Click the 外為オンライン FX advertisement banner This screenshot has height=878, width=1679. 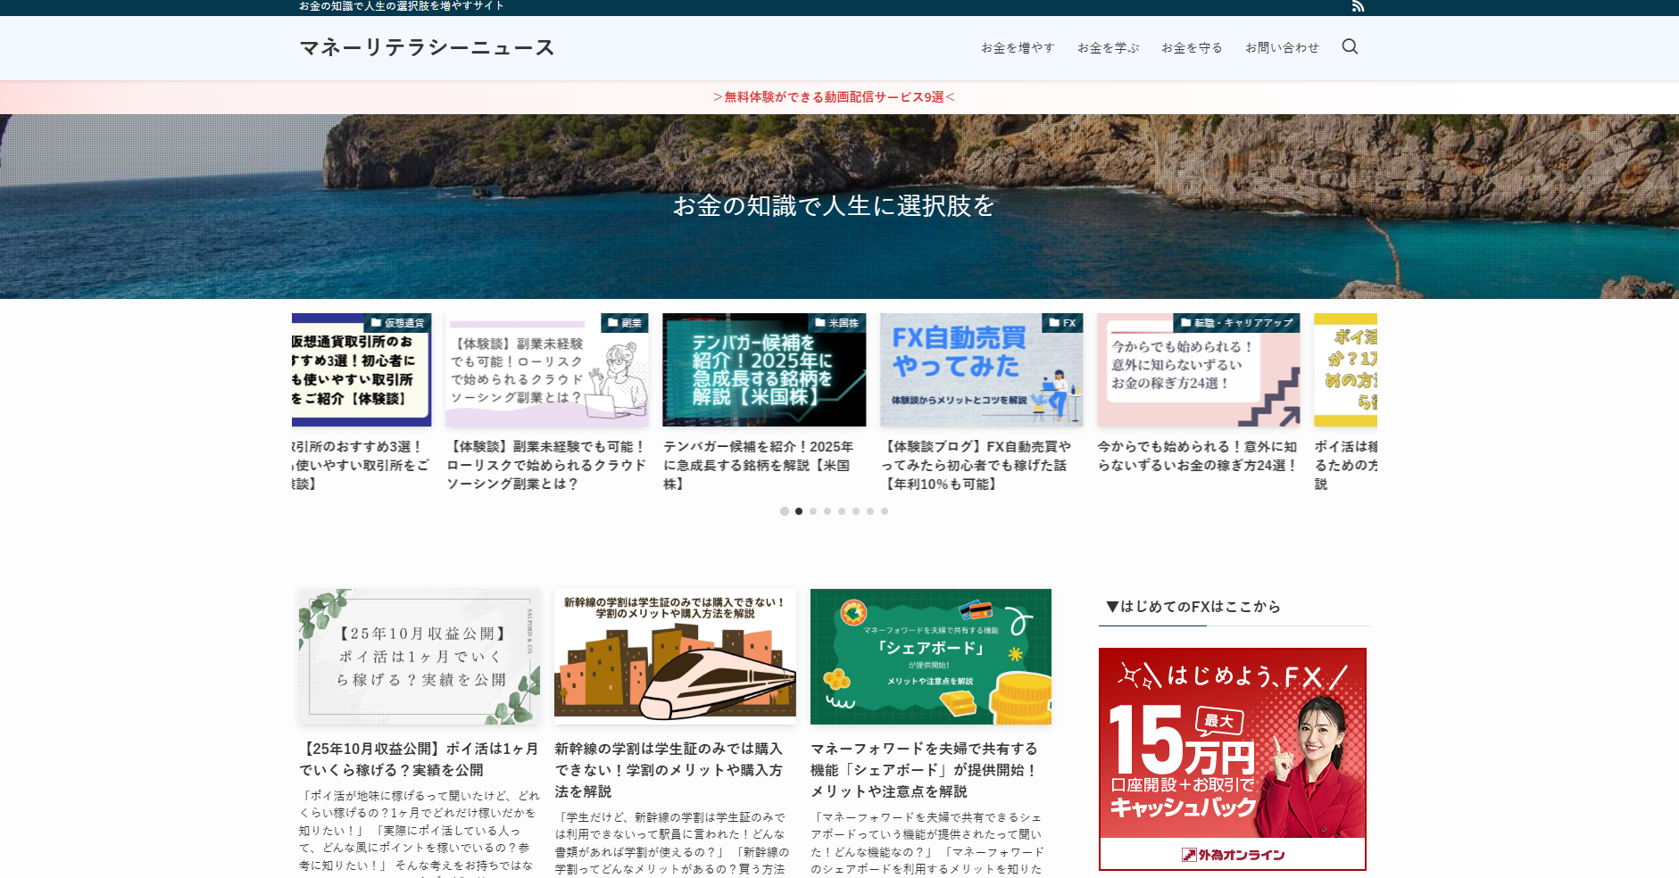(x=1232, y=758)
